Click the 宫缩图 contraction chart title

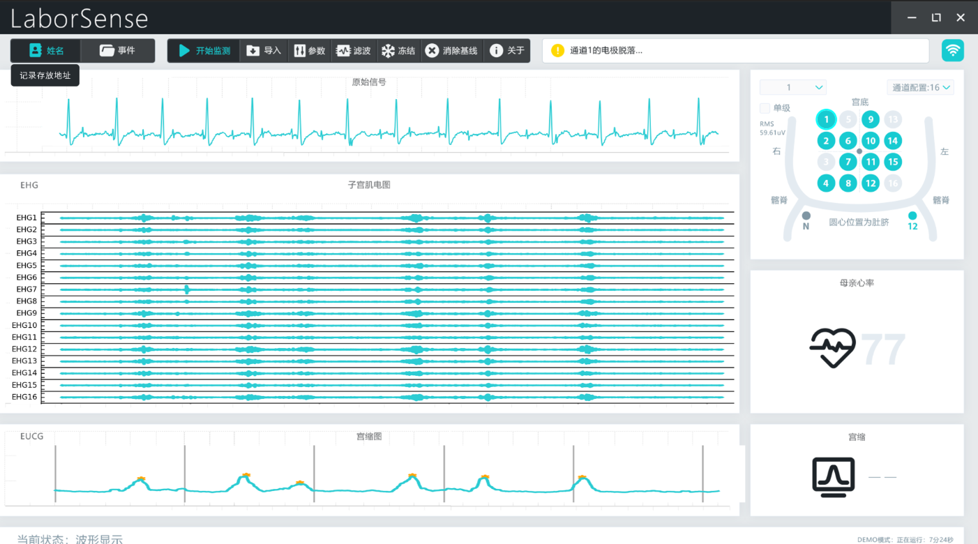click(369, 437)
